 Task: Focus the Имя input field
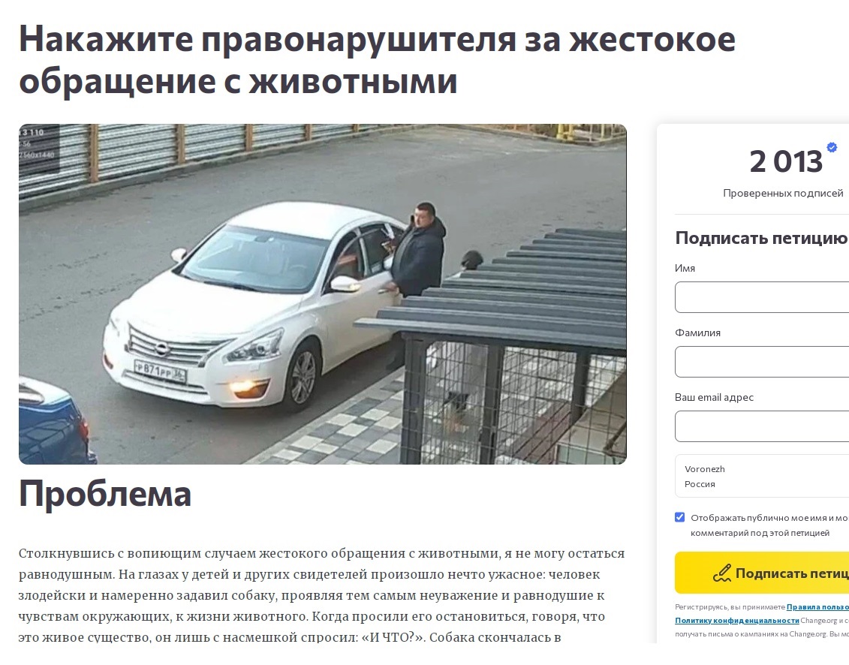[762, 297]
